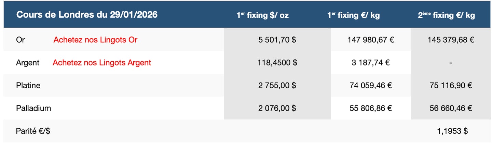Viewport: 492px width, 144px height.
Task: Click the Palladium row label
Action: click(x=33, y=108)
